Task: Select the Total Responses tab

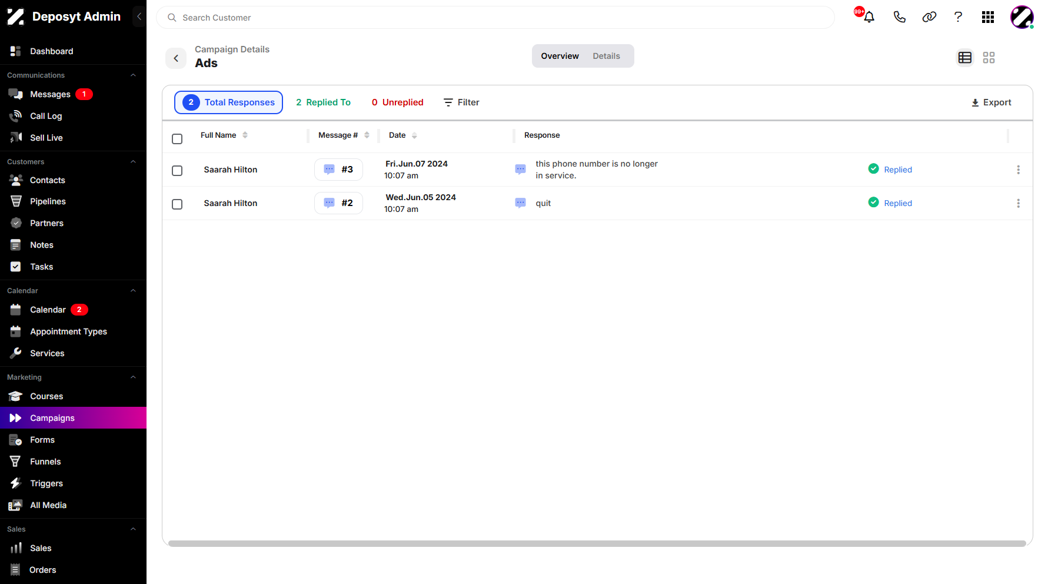Action: coord(228,102)
